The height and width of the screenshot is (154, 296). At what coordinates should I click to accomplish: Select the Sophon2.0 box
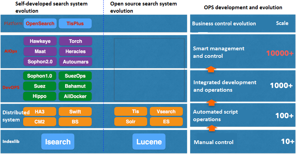click(40, 62)
